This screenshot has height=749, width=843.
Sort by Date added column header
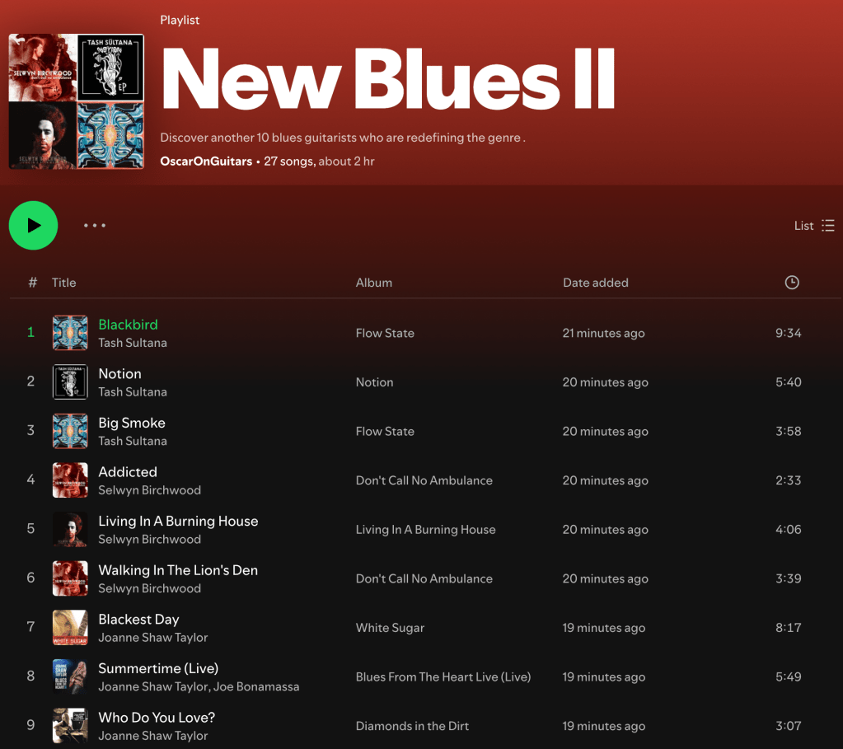pos(595,283)
